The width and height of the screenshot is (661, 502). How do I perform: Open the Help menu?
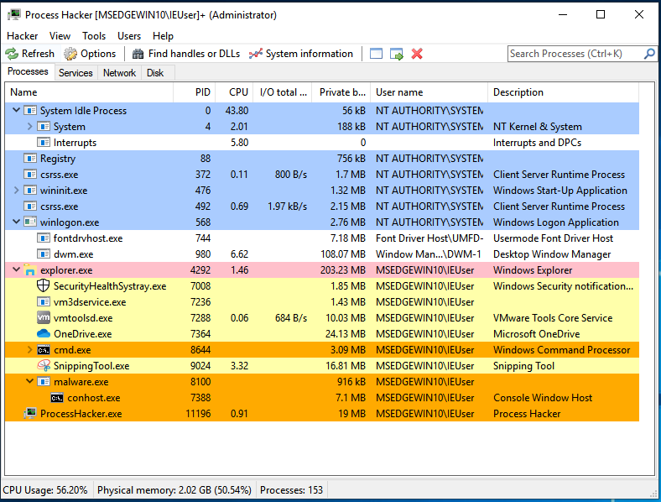coord(163,36)
